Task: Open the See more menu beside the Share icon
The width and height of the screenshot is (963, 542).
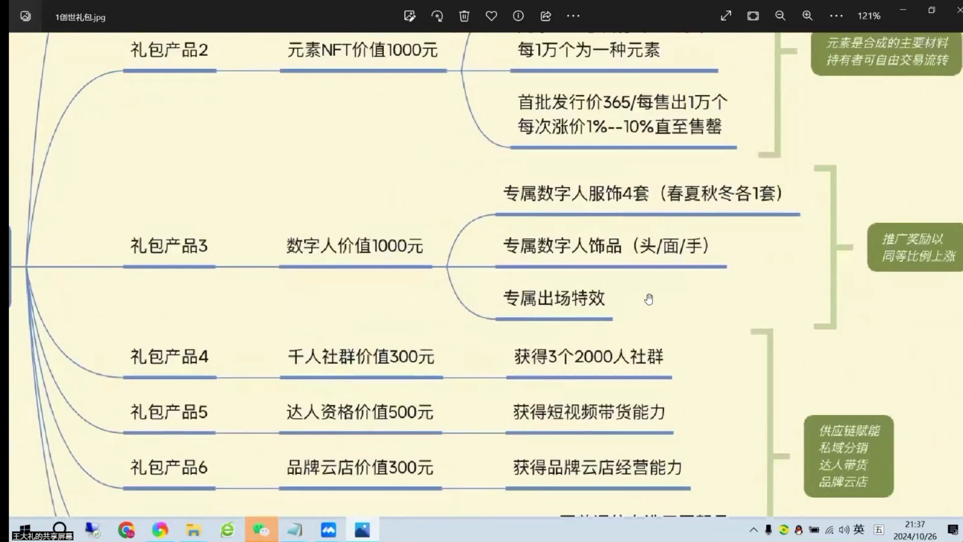Action: tap(573, 16)
